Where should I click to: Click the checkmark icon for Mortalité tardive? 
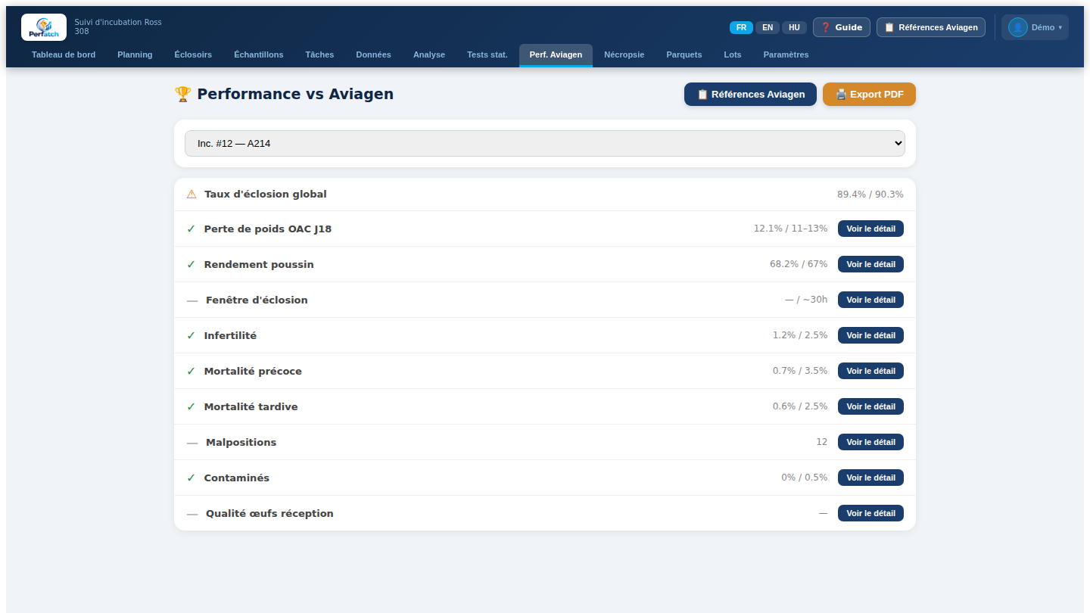pos(192,406)
